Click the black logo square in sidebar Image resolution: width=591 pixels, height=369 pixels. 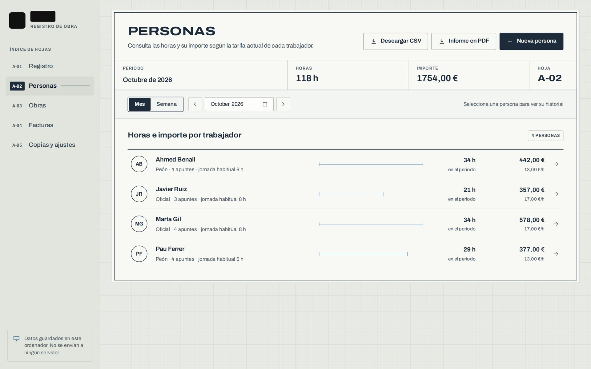tap(17, 21)
